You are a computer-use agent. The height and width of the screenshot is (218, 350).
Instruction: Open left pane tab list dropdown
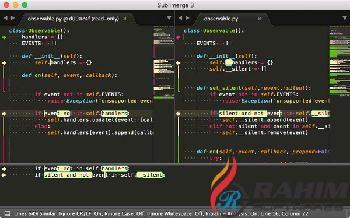coord(169,18)
